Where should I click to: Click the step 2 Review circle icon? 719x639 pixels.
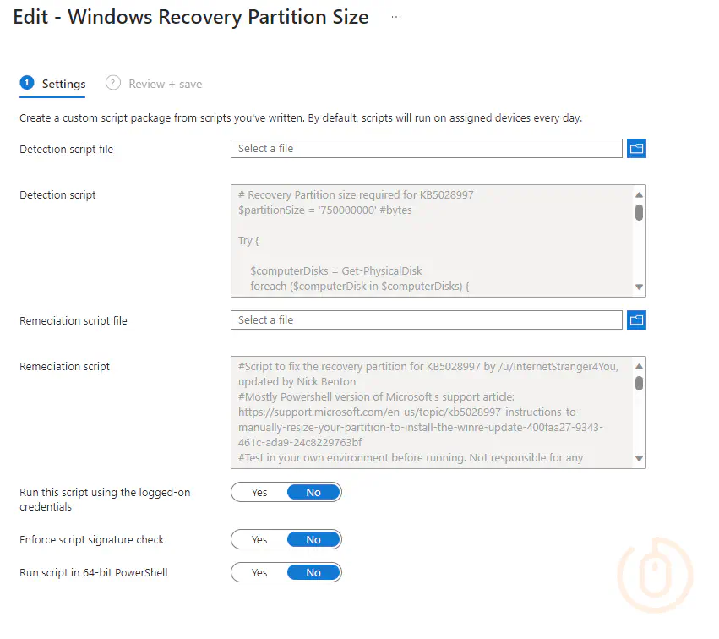(x=113, y=83)
